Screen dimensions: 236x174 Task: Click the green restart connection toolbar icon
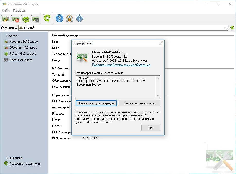tap(47, 19)
